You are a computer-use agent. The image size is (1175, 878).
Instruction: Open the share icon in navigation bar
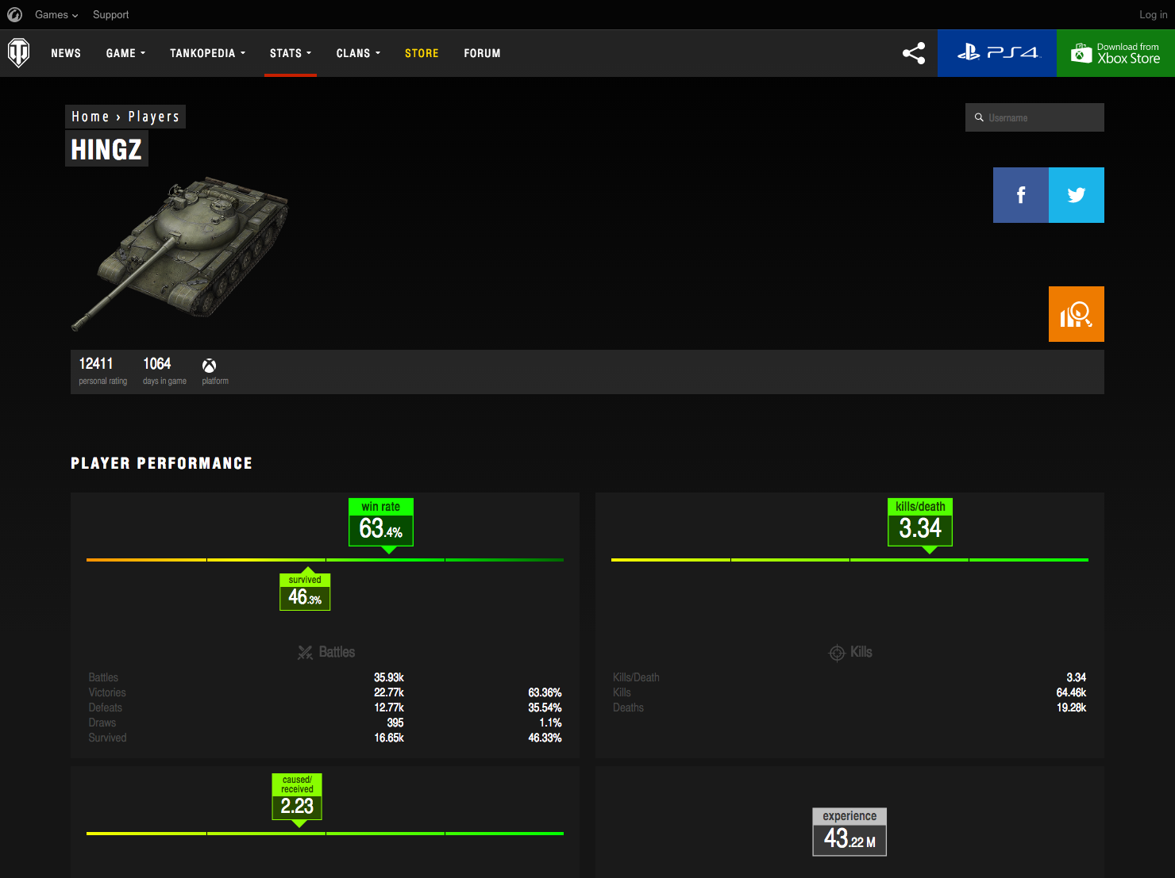[914, 53]
